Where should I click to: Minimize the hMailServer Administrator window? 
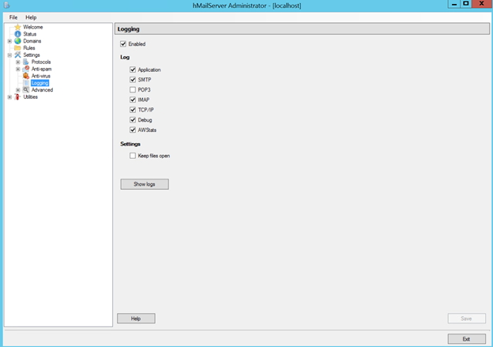[x=454, y=4]
